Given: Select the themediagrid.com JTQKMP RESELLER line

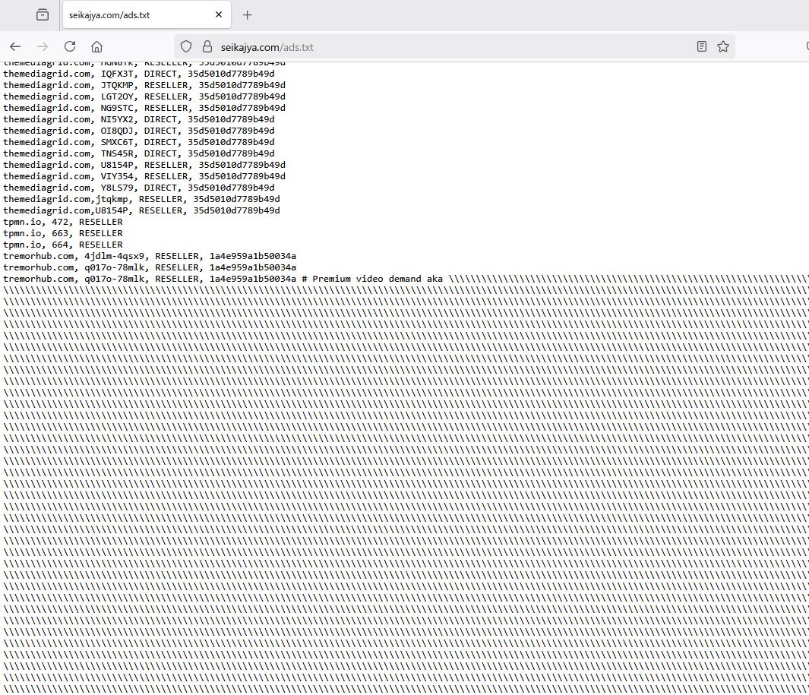Looking at the screenshot, I should coord(144,85).
